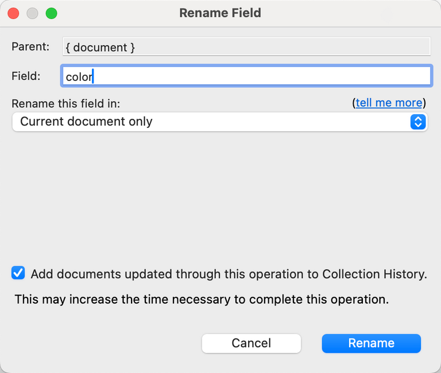The height and width of the screenshot is (373, 441).
Task: Zoom the window using the green button
Action: (51, 13)
